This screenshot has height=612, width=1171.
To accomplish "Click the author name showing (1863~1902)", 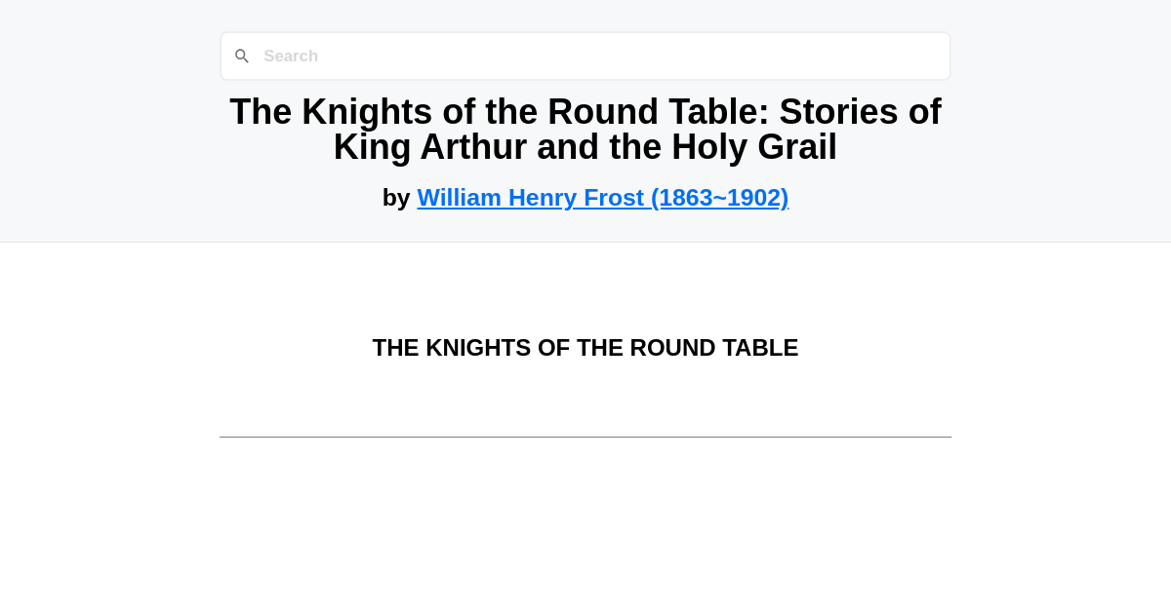I will [x=602, y=198].
